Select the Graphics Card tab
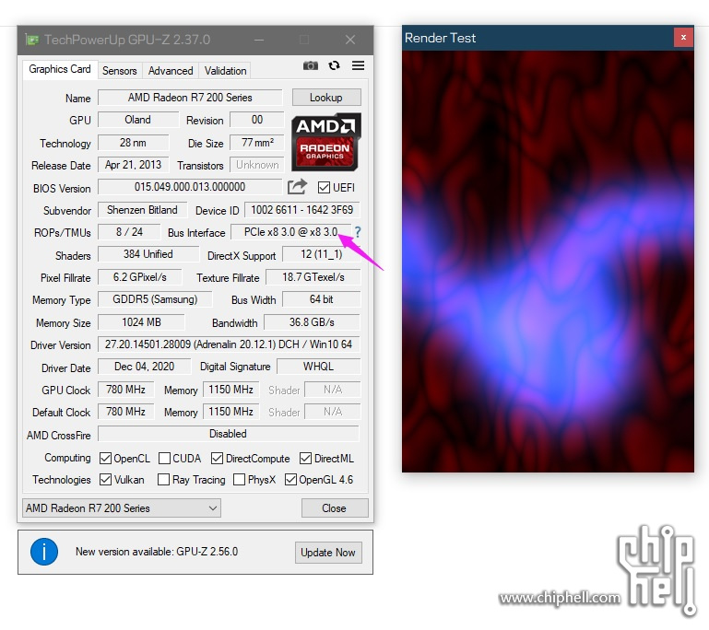 pos(60,69)
